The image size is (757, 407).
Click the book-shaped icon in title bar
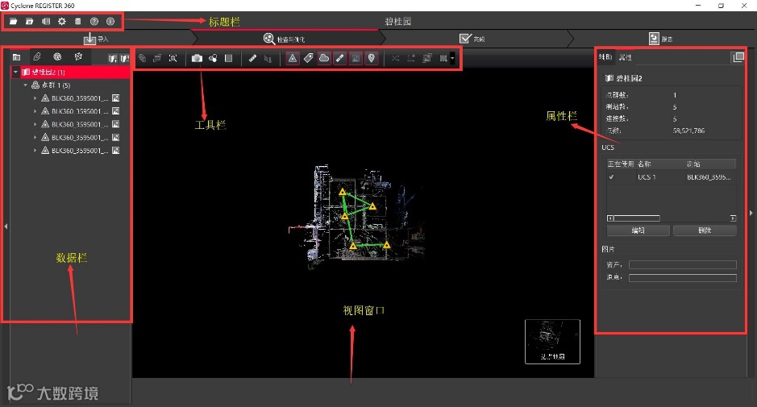(x=46, y=22)
